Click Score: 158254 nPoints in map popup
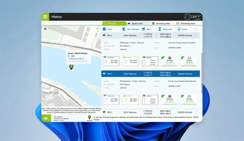This screenshot has width=244, height=141. coord(78,53)
